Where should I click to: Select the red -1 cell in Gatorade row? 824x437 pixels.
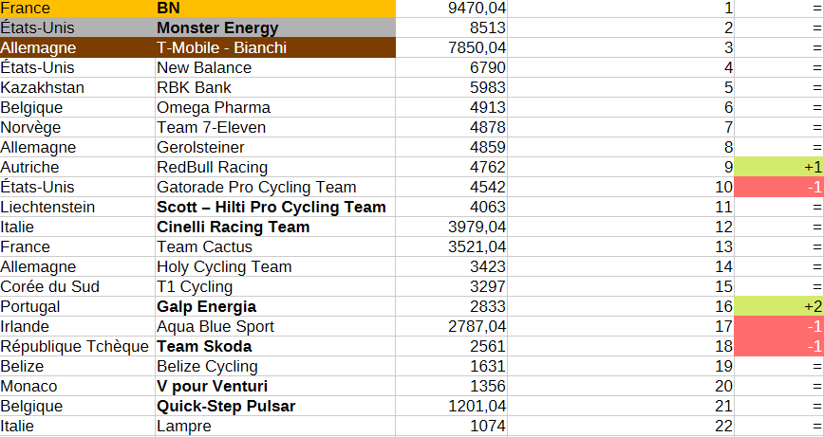pyautogui.click(x=778, y=187)
